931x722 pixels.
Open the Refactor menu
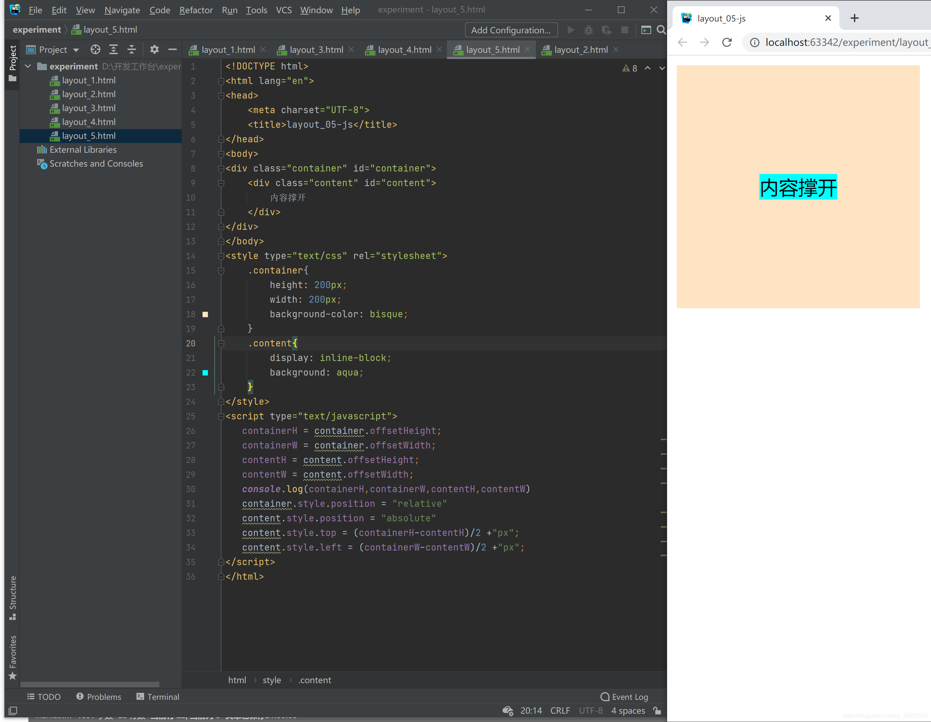tap(196, 10)
